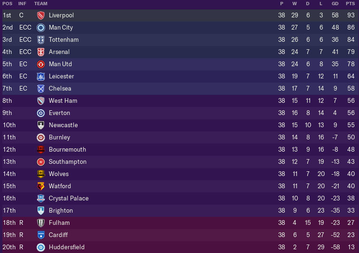
Task: Sort table by PTS column header
Action: [350, 4]
